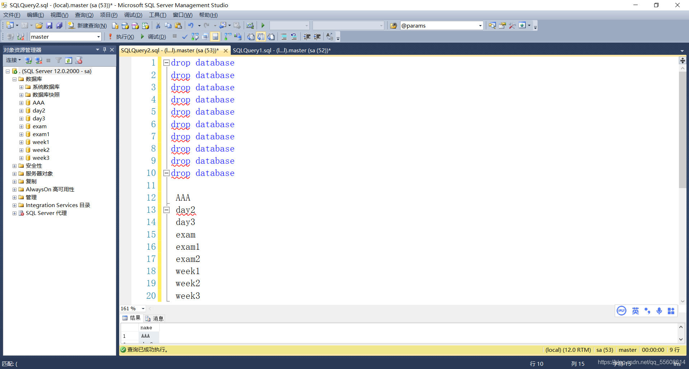The width and height of the screenshot is (689, 369).
Task: Select the exam1 database in tree
Action: coord(41,134)
